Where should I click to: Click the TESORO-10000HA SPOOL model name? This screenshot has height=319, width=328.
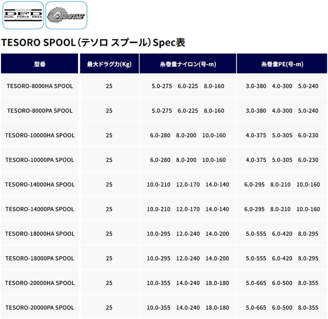coord(40,136)
